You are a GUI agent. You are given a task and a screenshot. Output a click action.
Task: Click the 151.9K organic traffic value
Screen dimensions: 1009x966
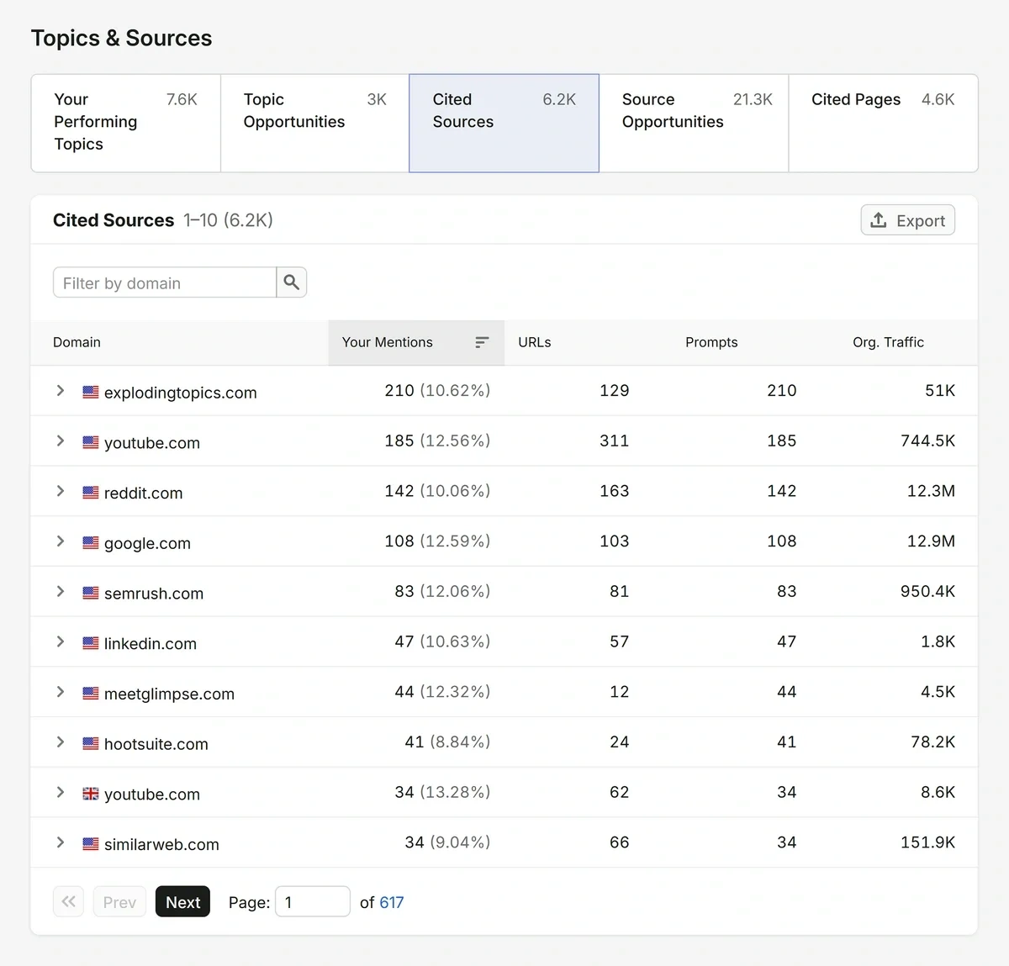[928, 842]
